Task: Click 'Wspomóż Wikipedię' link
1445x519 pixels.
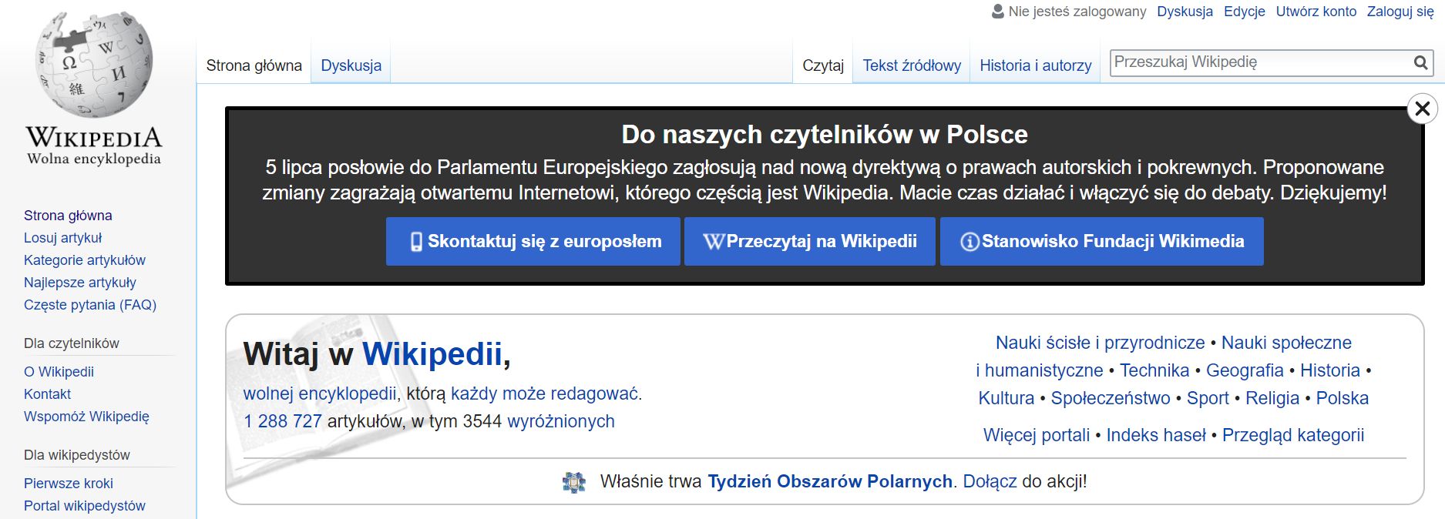Action: click(86, 417)
